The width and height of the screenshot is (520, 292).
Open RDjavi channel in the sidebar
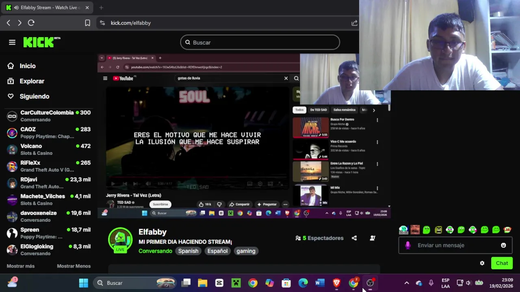[49, 183]
